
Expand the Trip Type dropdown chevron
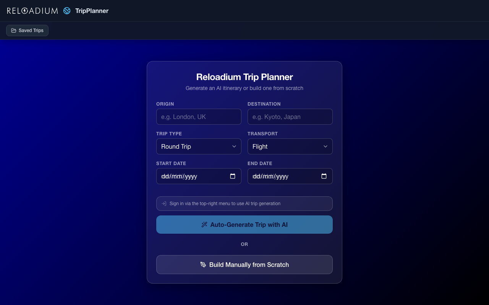(234, 146)
